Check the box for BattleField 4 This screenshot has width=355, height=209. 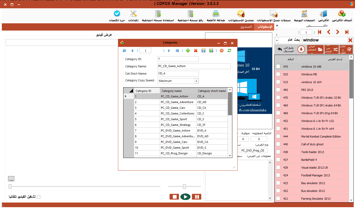click(x=278, y=160)
